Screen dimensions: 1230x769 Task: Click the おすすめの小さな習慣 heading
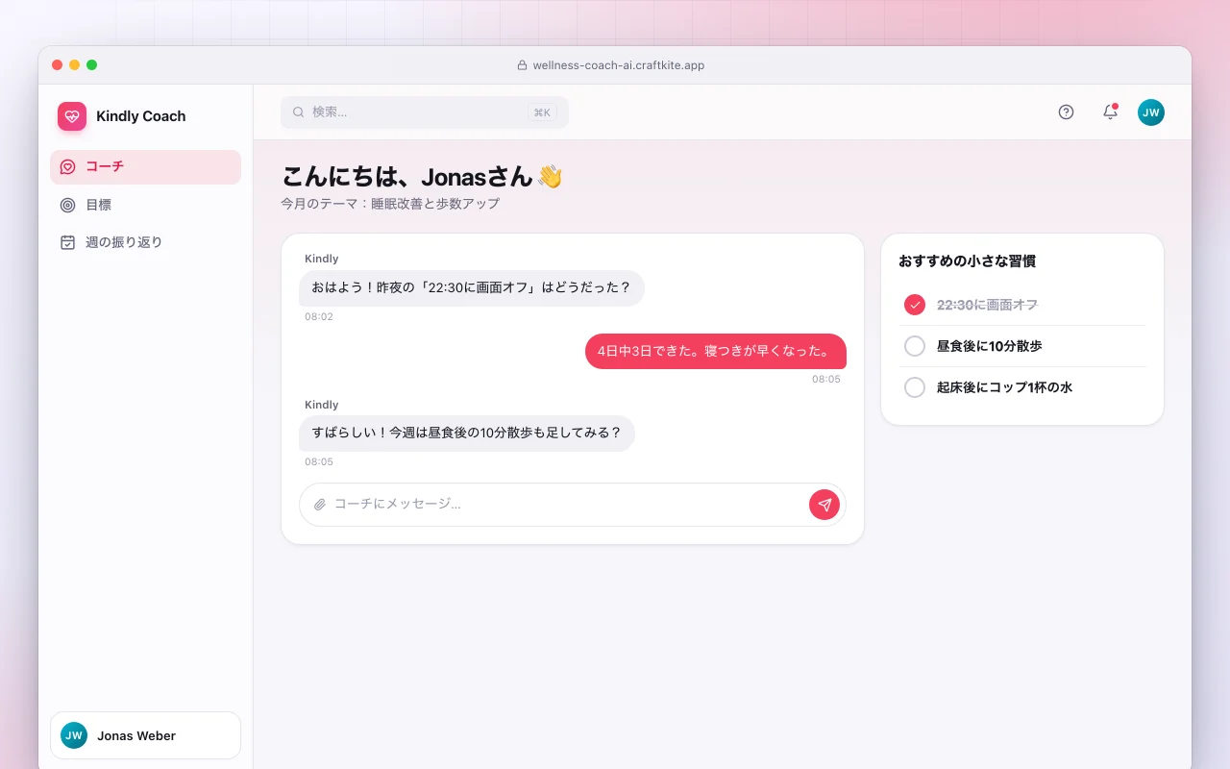pos(967,261)
